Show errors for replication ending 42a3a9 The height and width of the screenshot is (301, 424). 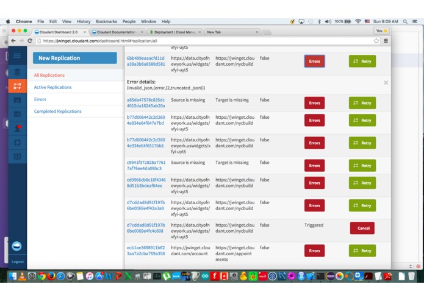pyautogui.click(x=314, y=205)
